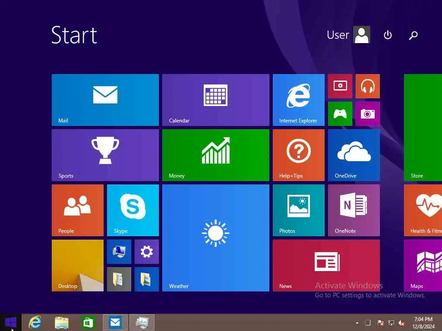Open the Maps tile
Image resolution: width=442 pixels, height=331 pixels.
click(423, 265)
